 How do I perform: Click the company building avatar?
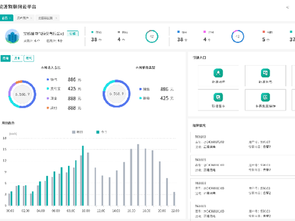tap(12, 36)
